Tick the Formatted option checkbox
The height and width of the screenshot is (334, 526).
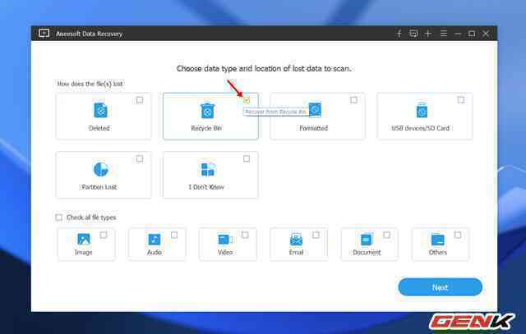click(353, 100)
